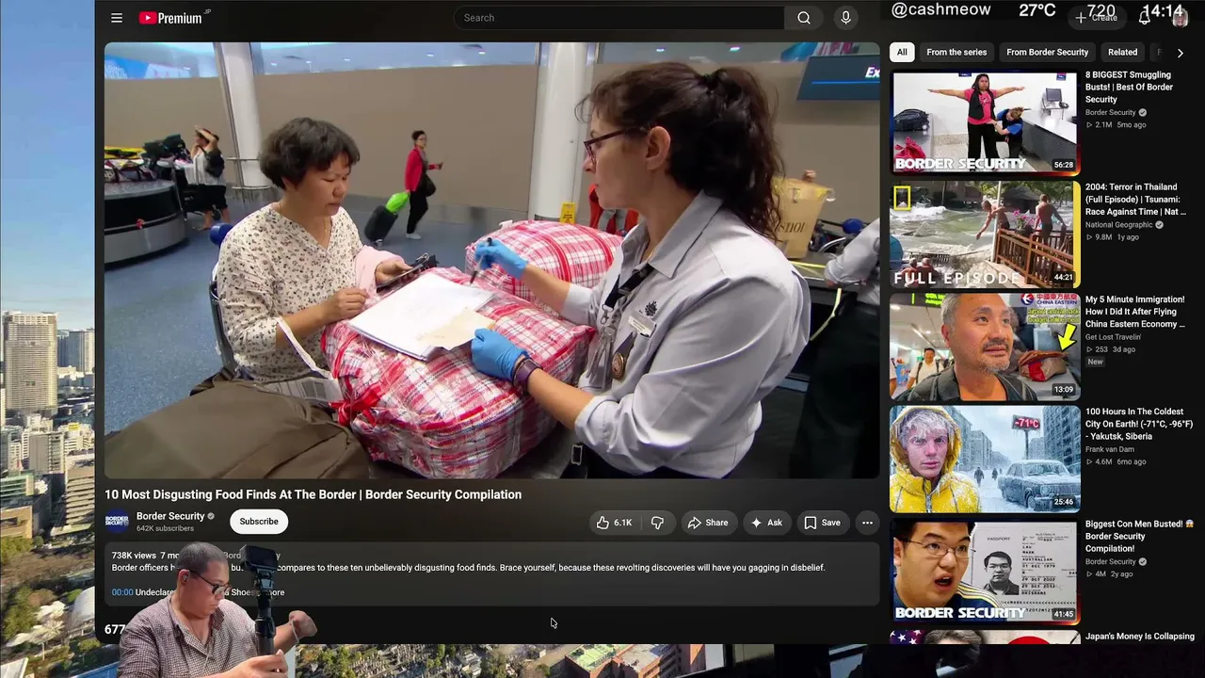Open the Biggest Con Men Busted thumbnail
Screen dimensions: 1205x678
[985, 571]
